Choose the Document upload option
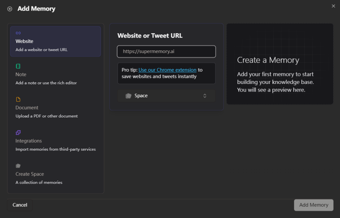This screenshot has height=218, width=340. coord(55,108)
